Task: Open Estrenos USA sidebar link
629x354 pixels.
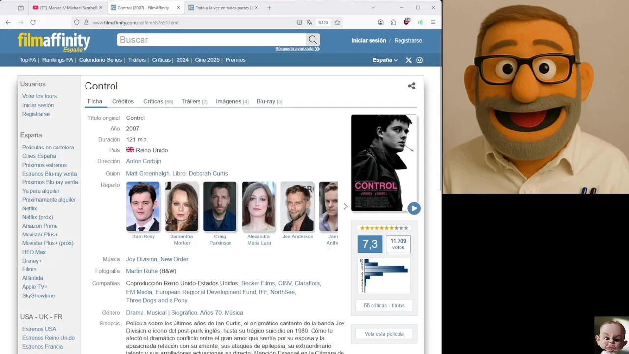Action: click(x=39, y=329)
